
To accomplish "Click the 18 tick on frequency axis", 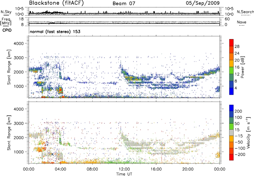I will point(21,19).
